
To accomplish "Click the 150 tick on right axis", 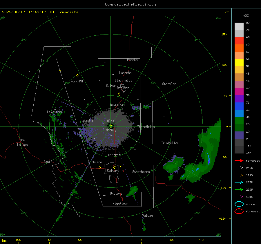I will (x=224, y=34).
